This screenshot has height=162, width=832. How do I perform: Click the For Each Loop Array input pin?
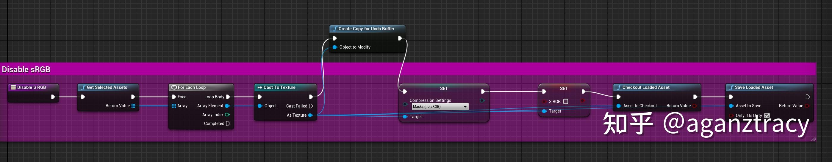(174, 106)
